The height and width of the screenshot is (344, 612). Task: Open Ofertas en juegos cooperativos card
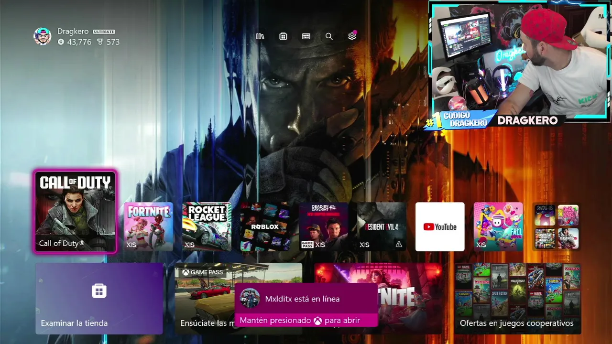517,299
